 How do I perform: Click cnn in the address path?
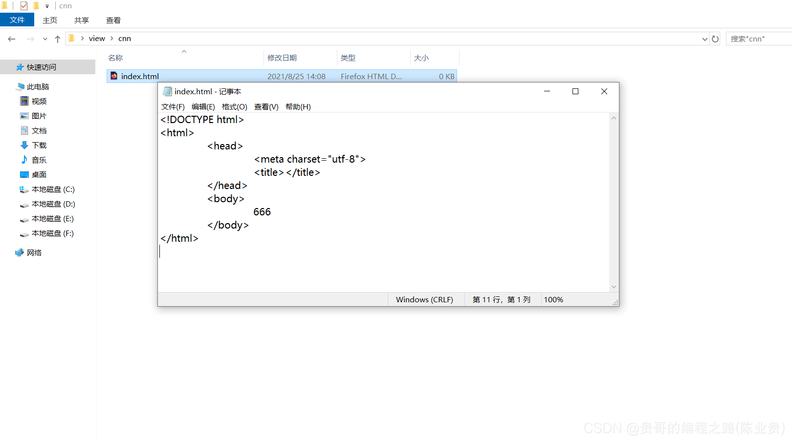click(x=125, y=38)
